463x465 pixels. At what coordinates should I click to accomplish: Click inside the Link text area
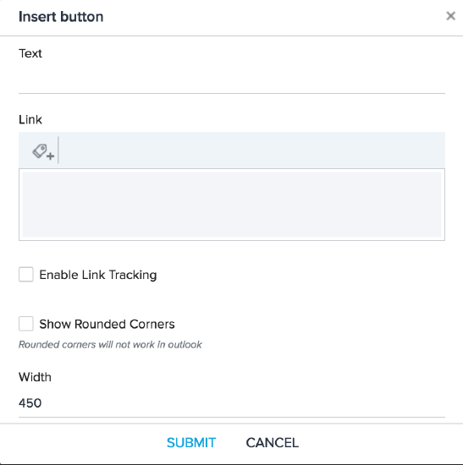tap(232, 205)
